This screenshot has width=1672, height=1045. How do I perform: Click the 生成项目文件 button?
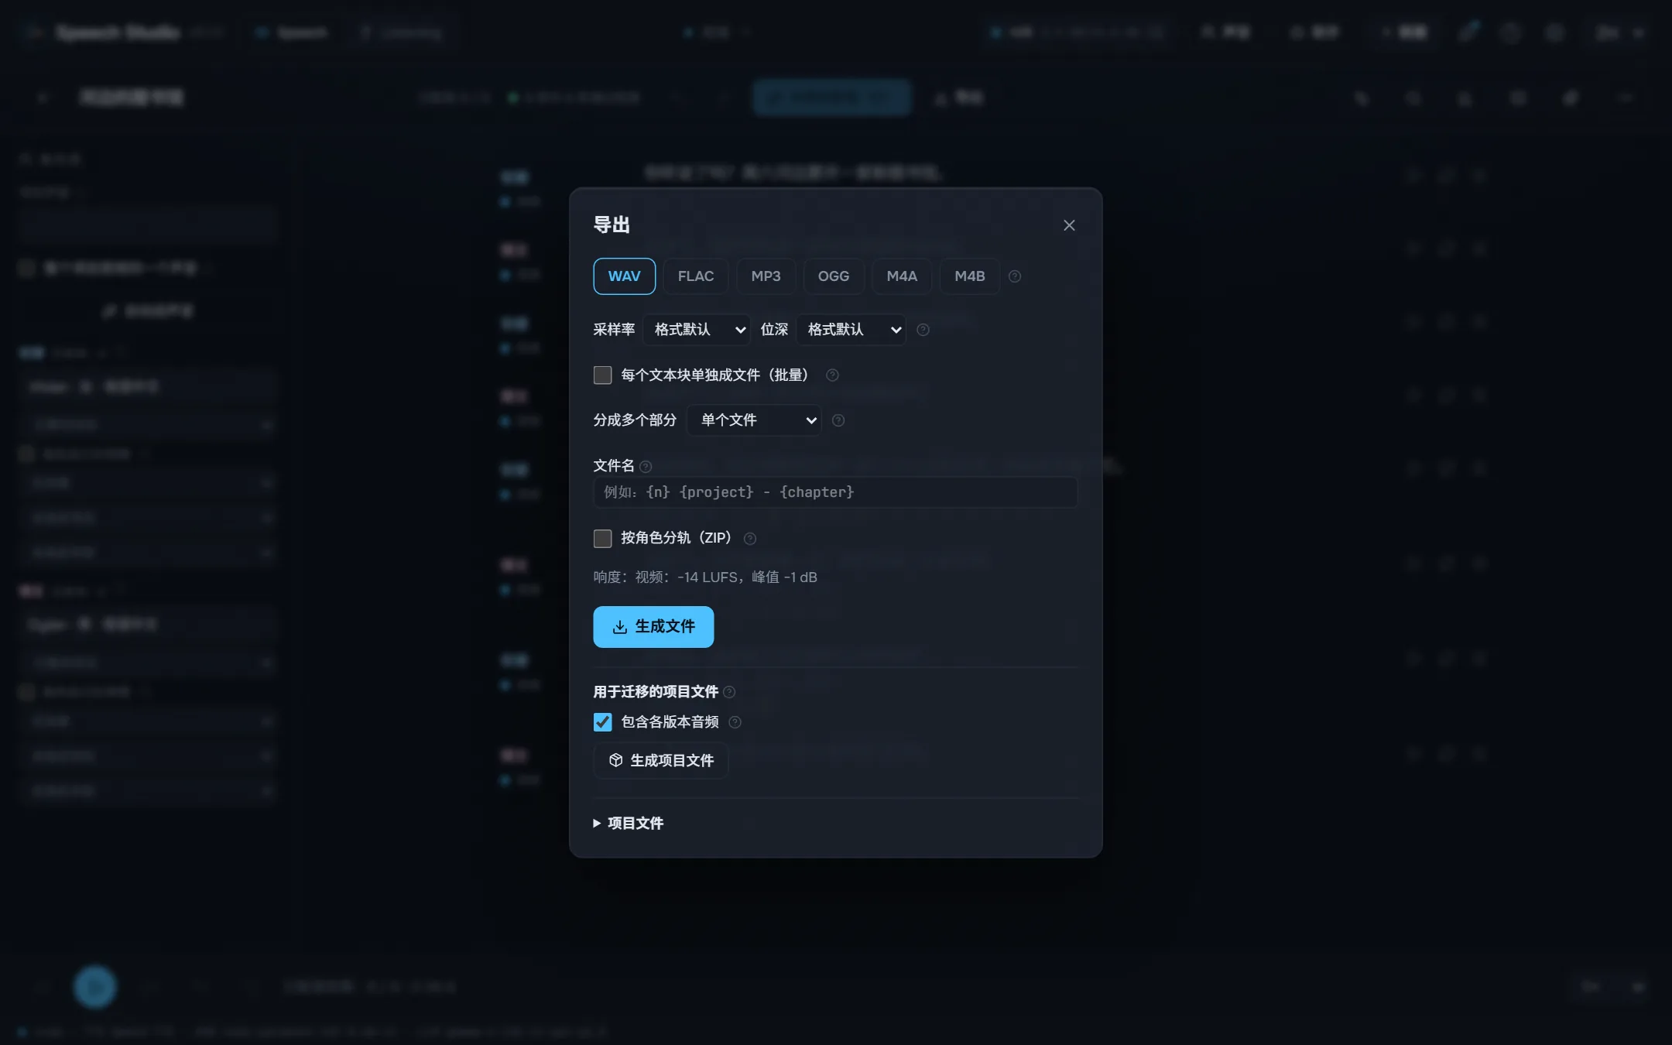click(x=660, y=761)
